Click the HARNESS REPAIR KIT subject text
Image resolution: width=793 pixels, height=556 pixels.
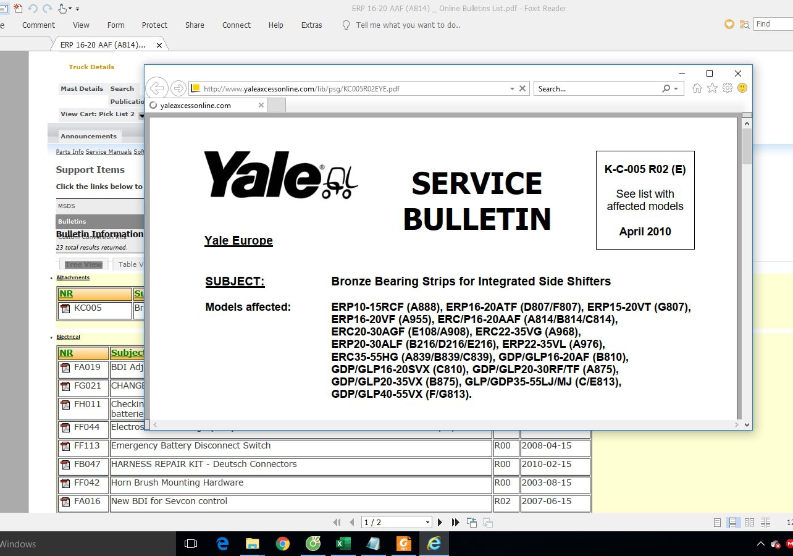click(204, 464)
